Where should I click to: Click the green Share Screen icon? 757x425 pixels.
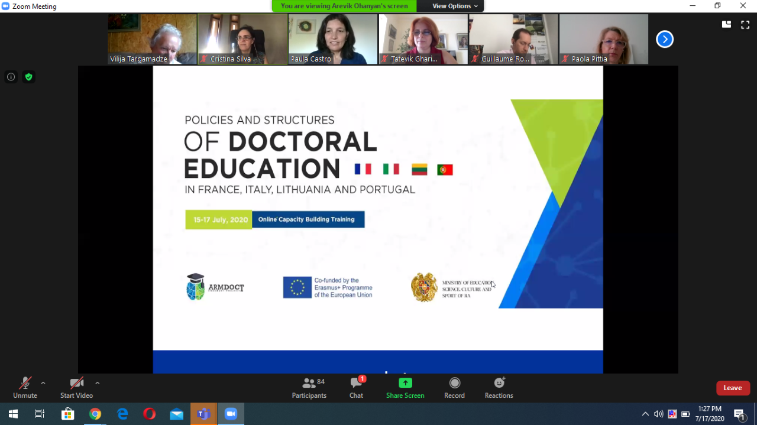[x=405, y=383]
